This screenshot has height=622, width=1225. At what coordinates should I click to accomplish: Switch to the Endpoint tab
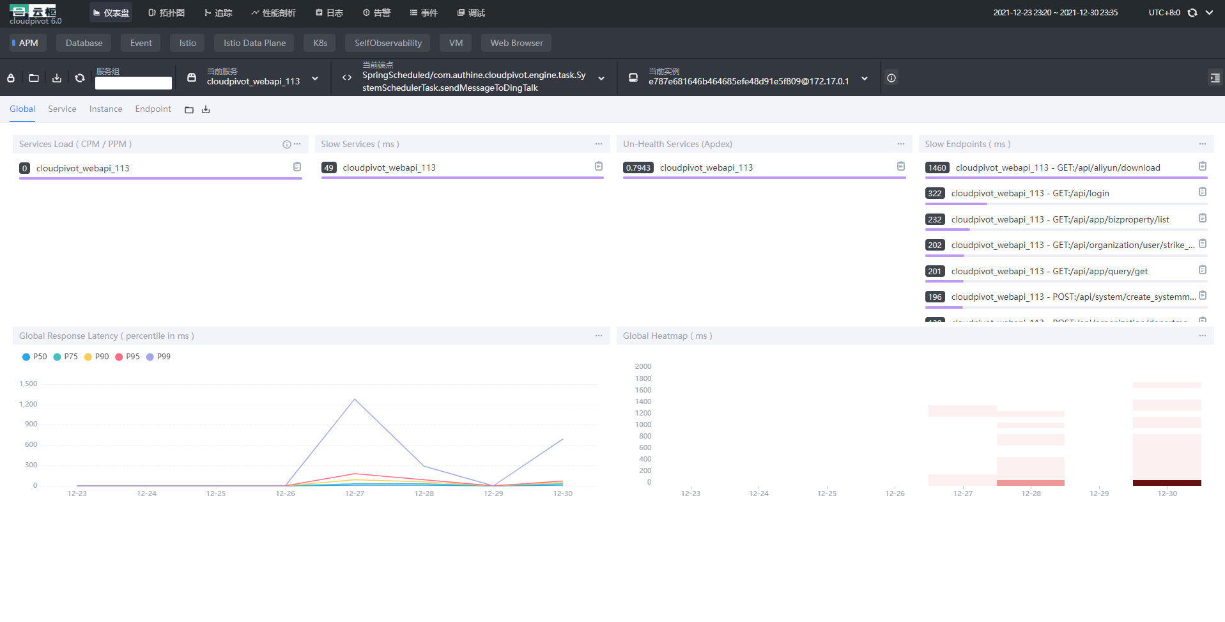click(x=153, y=109)
